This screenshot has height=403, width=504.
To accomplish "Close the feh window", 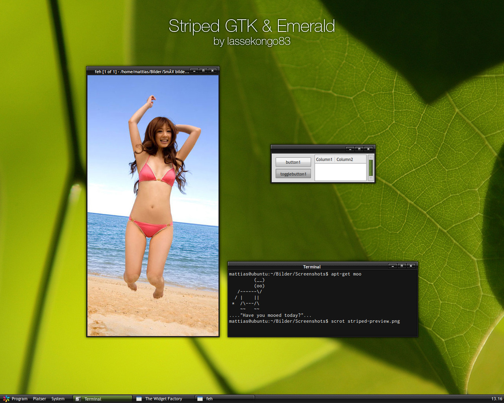I will (x=213, y=71).
